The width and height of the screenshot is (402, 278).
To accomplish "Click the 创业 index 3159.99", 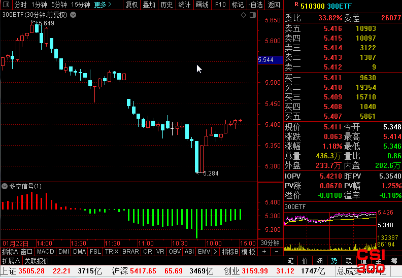I will [x=255, y=271].
